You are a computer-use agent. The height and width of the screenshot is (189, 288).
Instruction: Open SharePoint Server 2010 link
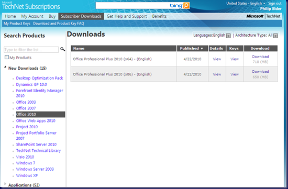36,144
